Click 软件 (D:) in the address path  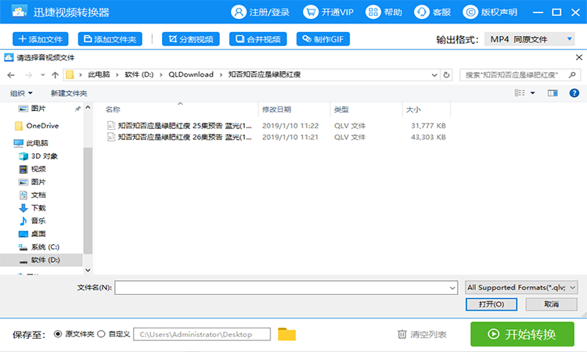[x=139, y=74]
